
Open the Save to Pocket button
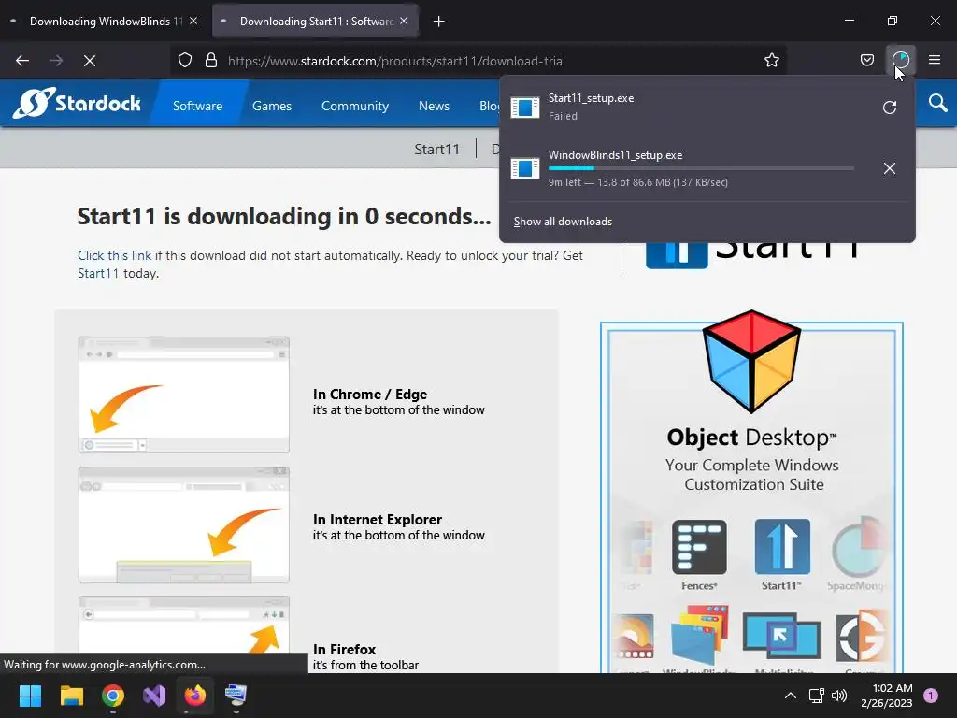point(866,60)
